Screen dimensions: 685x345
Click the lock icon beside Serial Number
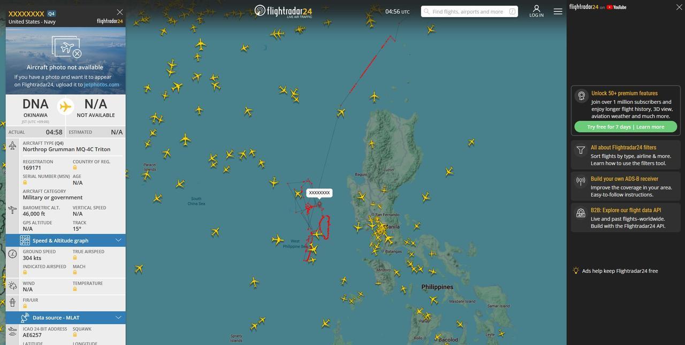tap(25, 182)
